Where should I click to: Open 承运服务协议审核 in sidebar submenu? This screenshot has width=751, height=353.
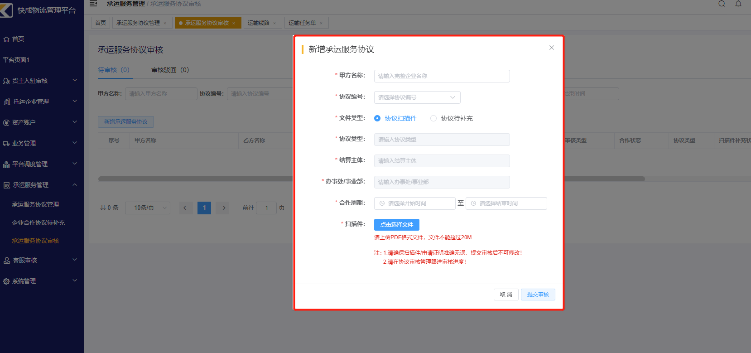[x=35, y=241]
